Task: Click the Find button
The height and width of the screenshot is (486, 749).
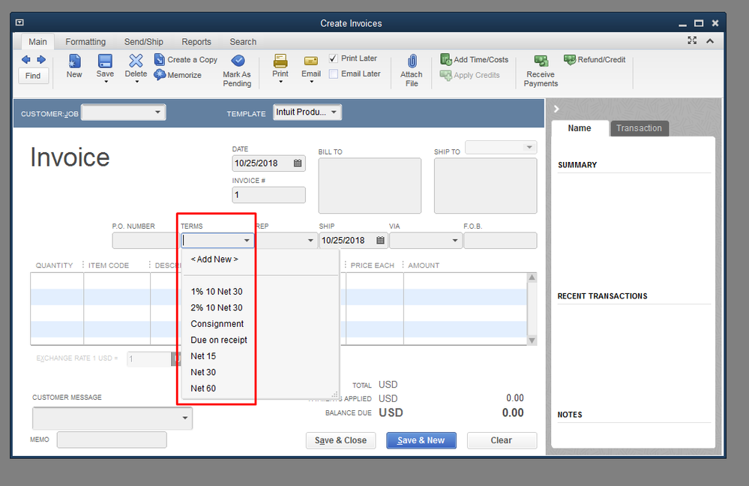Action: [33, 76]
